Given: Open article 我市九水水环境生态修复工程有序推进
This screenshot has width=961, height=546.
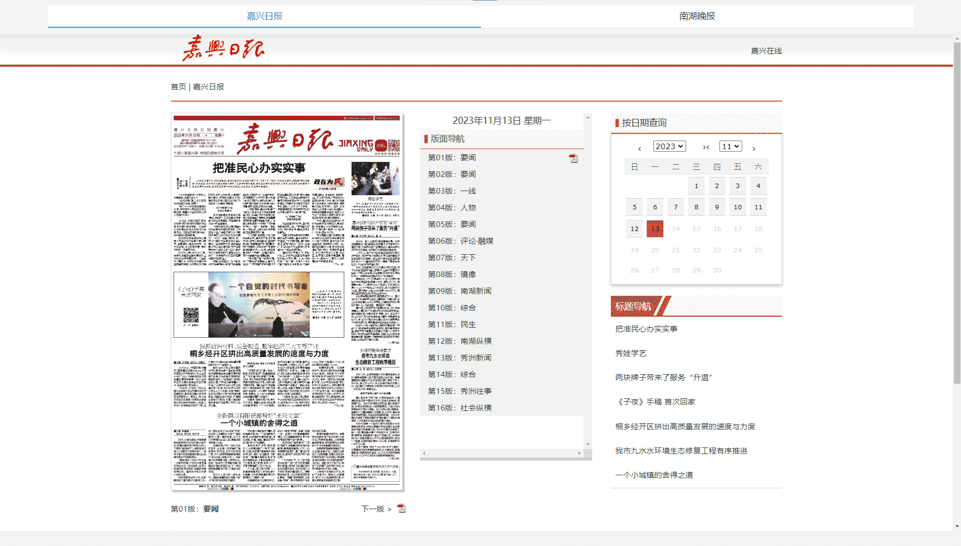Looking at the screenshot, I should coord(681,450).
